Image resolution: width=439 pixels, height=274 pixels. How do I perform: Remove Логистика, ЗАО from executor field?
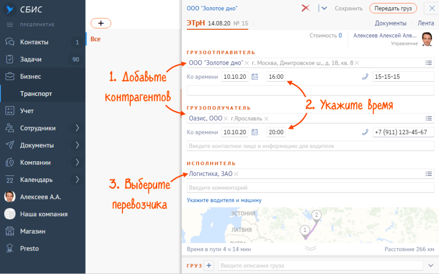(236, 174)
